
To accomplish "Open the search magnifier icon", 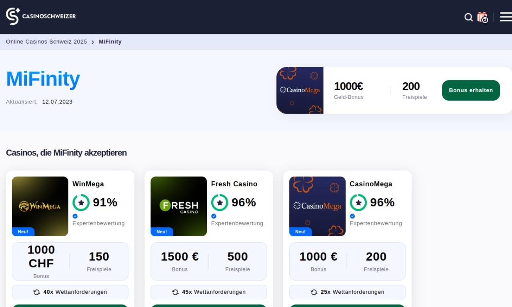I will 468,17.
